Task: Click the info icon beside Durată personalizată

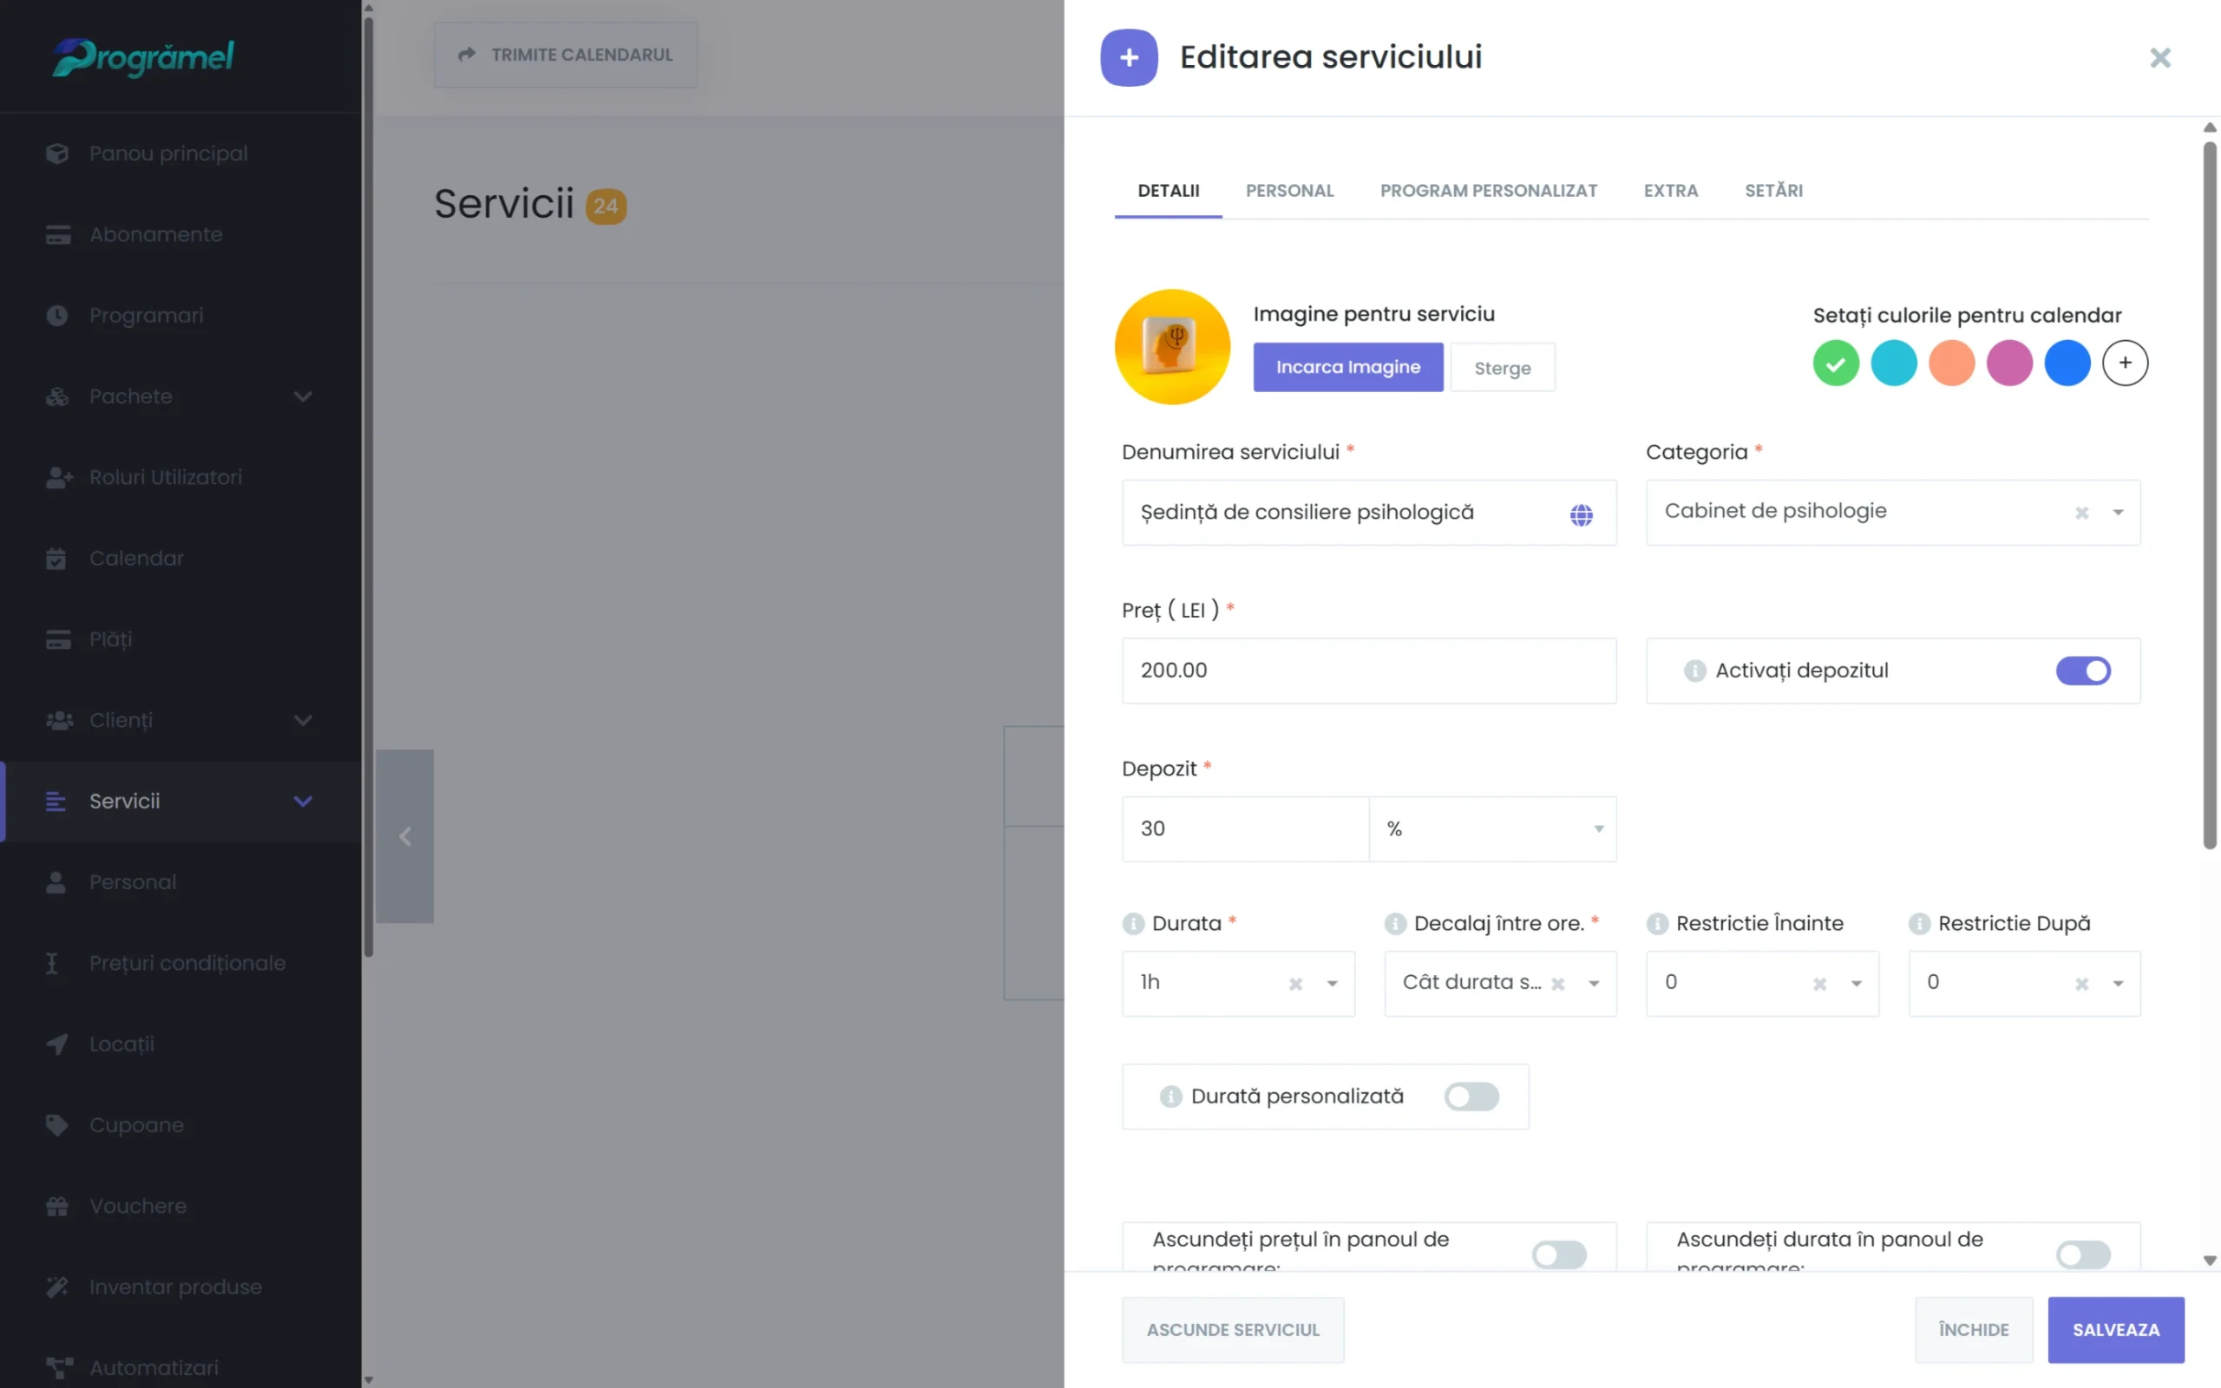Action: click(x=1170, y=1096)
